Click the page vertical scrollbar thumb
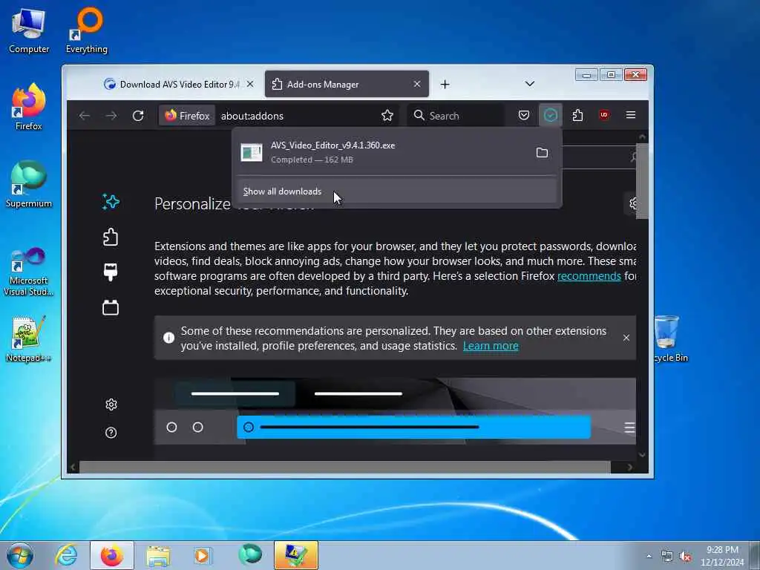760x570 pixels. click(642, 181)
